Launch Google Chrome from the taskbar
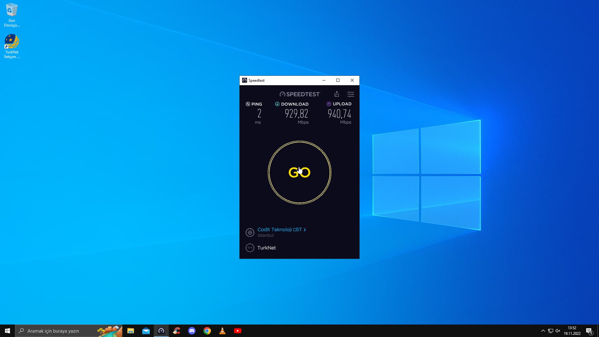The height and width of the screenshot is (337, 599). 207,331
